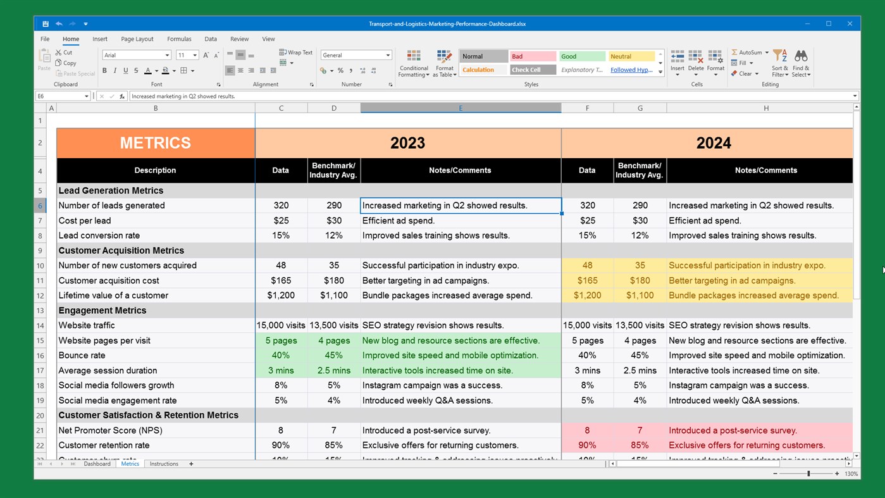Toggle Bold formatting
Screen dimensions: 885x498
pyautogui.click(x=104, y=70)
